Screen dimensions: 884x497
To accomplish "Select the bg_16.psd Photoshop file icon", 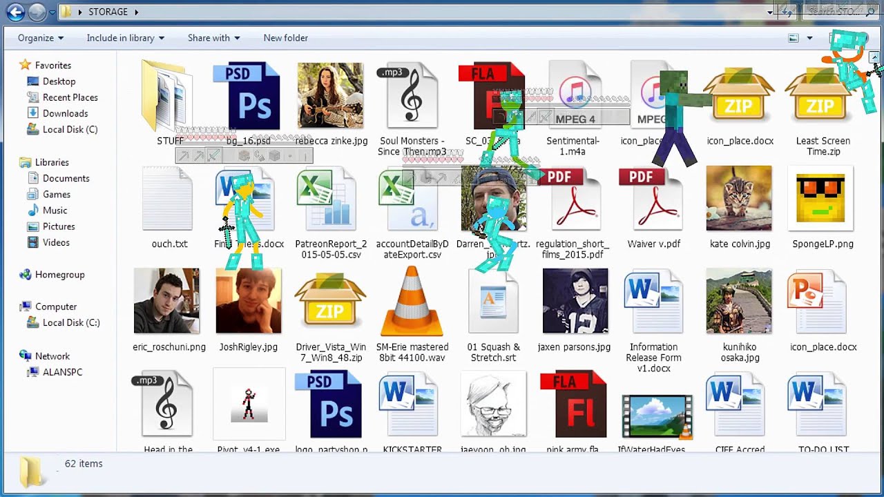I will click(x=247, y=96).
